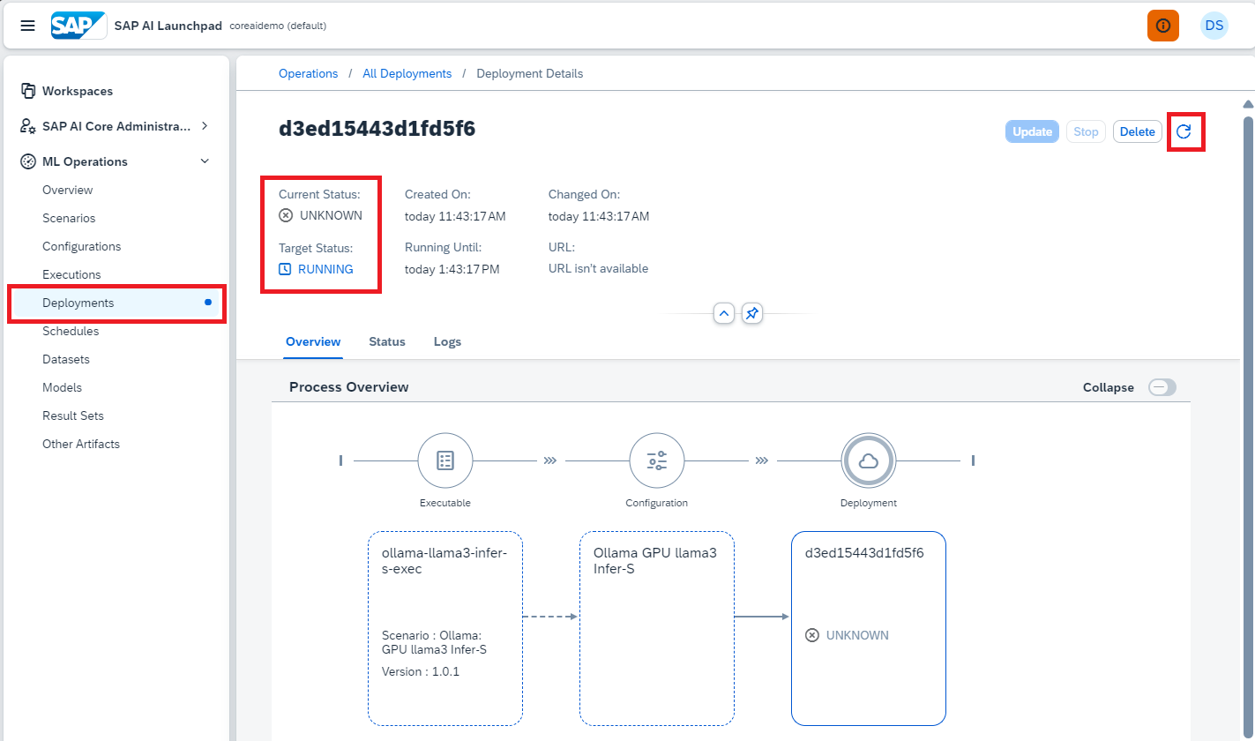Click the Changed On time value
Image resolution: width=1255 pixels, height=741 pixels.
pos(599,216)
